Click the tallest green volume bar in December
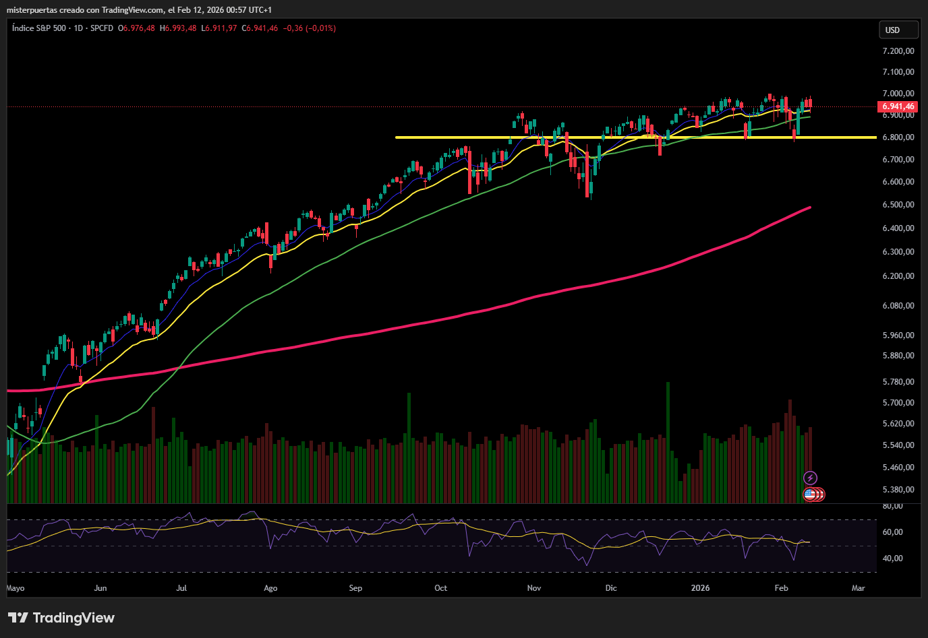 [668, 443]
